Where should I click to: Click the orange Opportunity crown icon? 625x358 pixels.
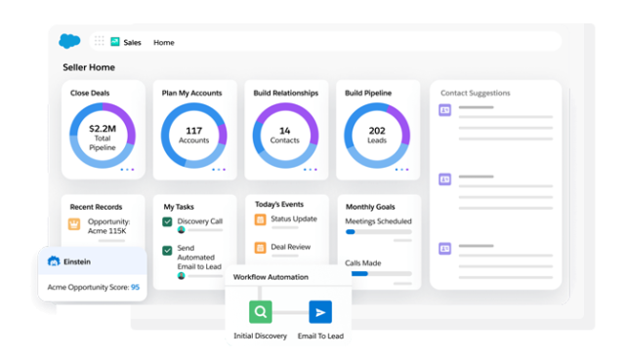point(74,224)
